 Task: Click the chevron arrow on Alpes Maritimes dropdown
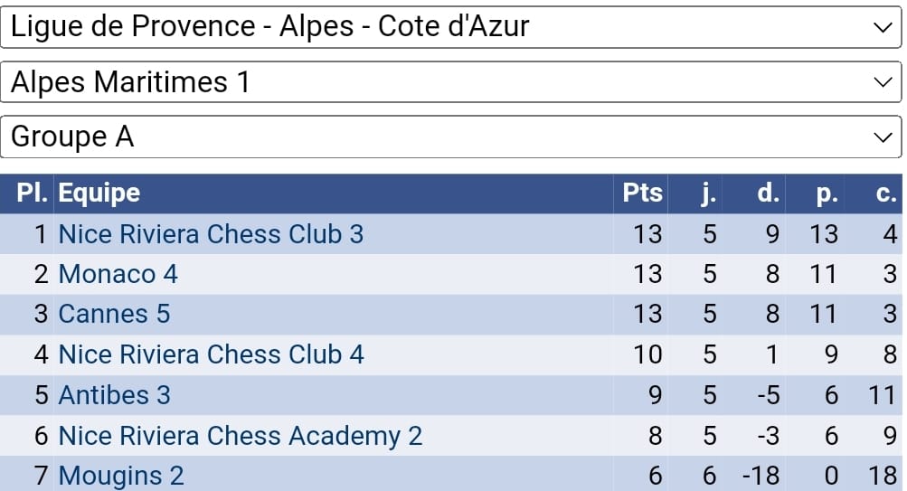tap(883, 82)
